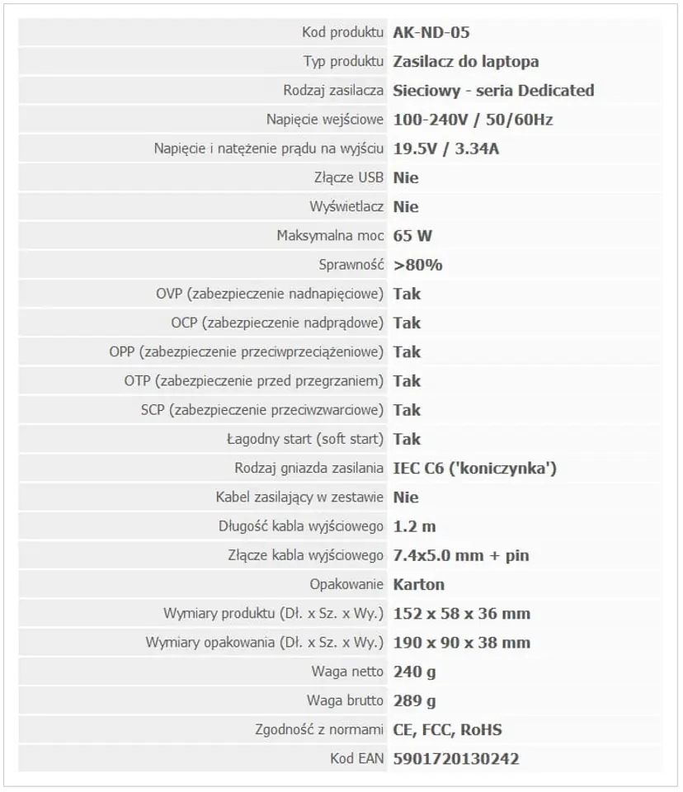
Task: Click 'Sieciowy - seria Dedicated' value
Action: (493, 91)
